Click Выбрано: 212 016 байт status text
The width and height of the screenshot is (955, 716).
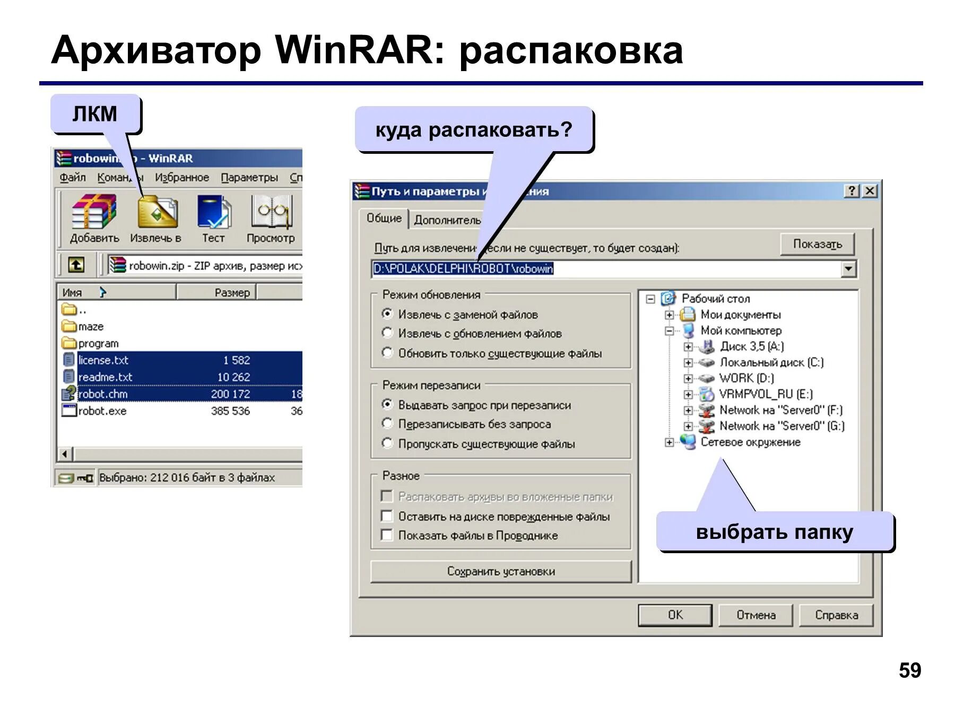coord(187,477)
